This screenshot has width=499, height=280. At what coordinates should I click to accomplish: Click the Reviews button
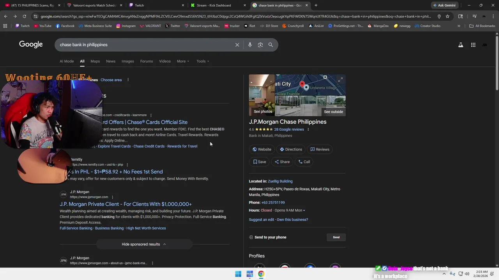pyautogui.click(x=320, y=149)
